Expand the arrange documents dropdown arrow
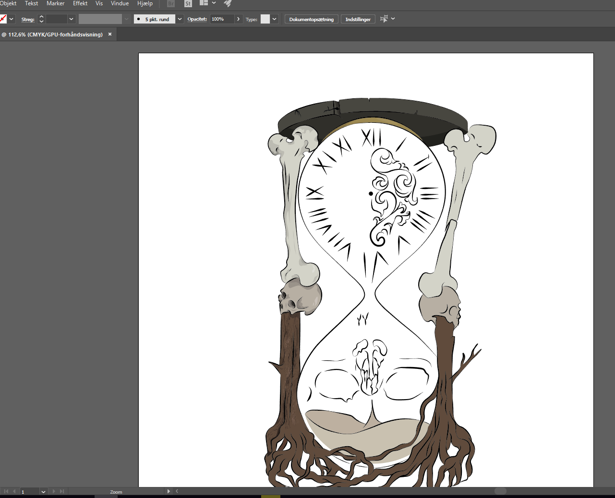Screen dimensions: 615x498 (x=214, y=3)
